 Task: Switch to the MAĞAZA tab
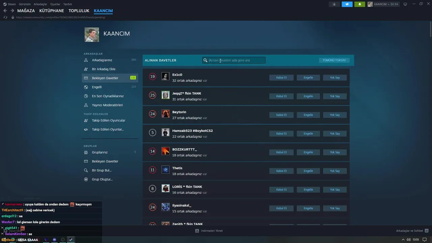[x=26, y=11]
